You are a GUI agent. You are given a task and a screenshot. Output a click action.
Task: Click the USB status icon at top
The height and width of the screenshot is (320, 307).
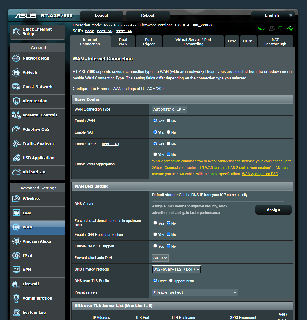[290, 28]
